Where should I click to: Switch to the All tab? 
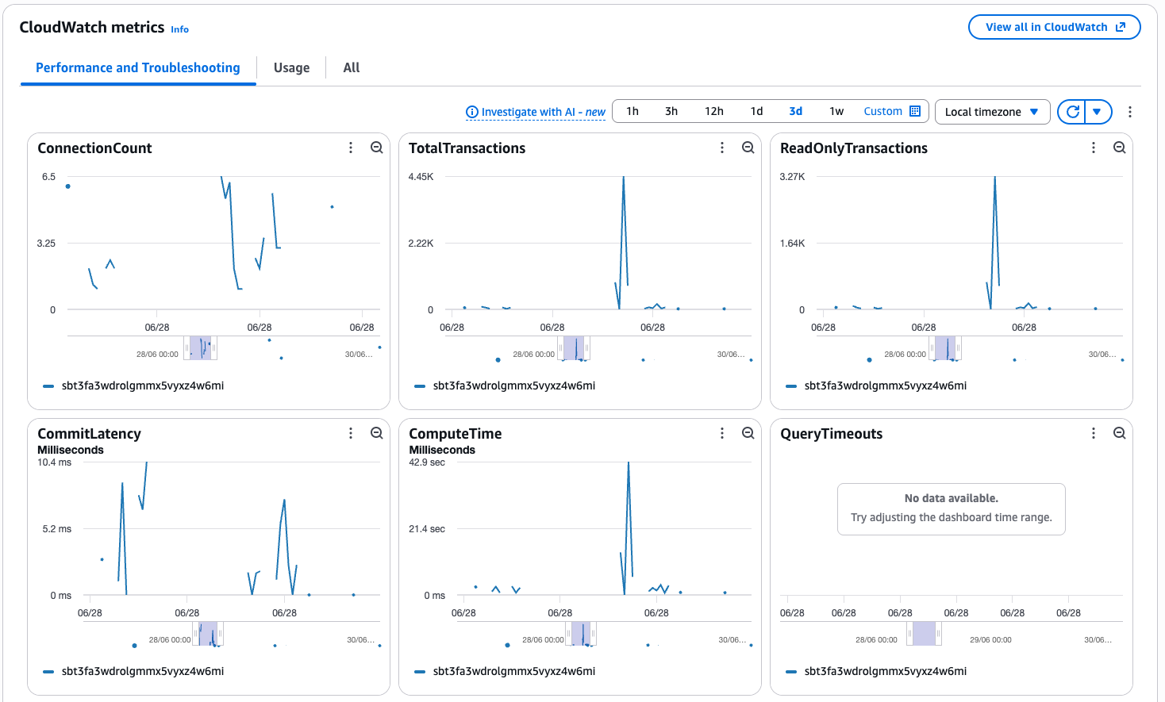(x=352, y=67)
